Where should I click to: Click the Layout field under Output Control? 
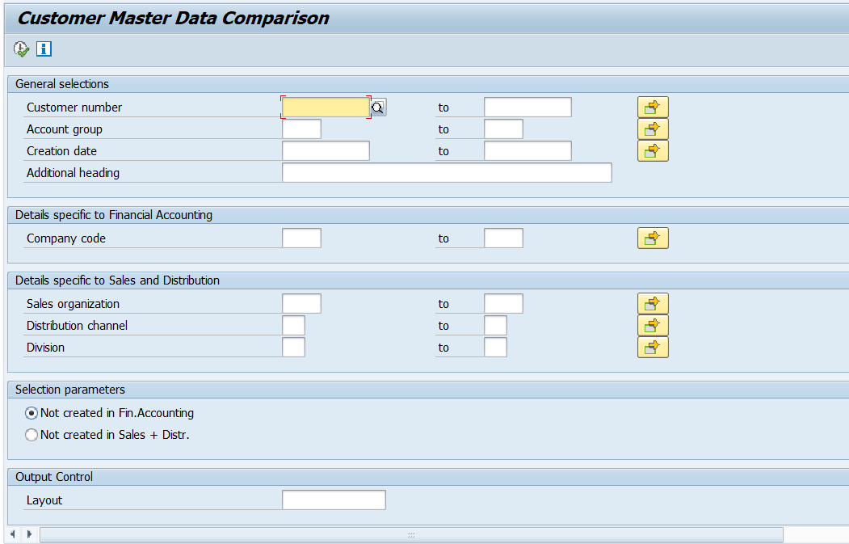pyautogui.click(x=333, y=500)
